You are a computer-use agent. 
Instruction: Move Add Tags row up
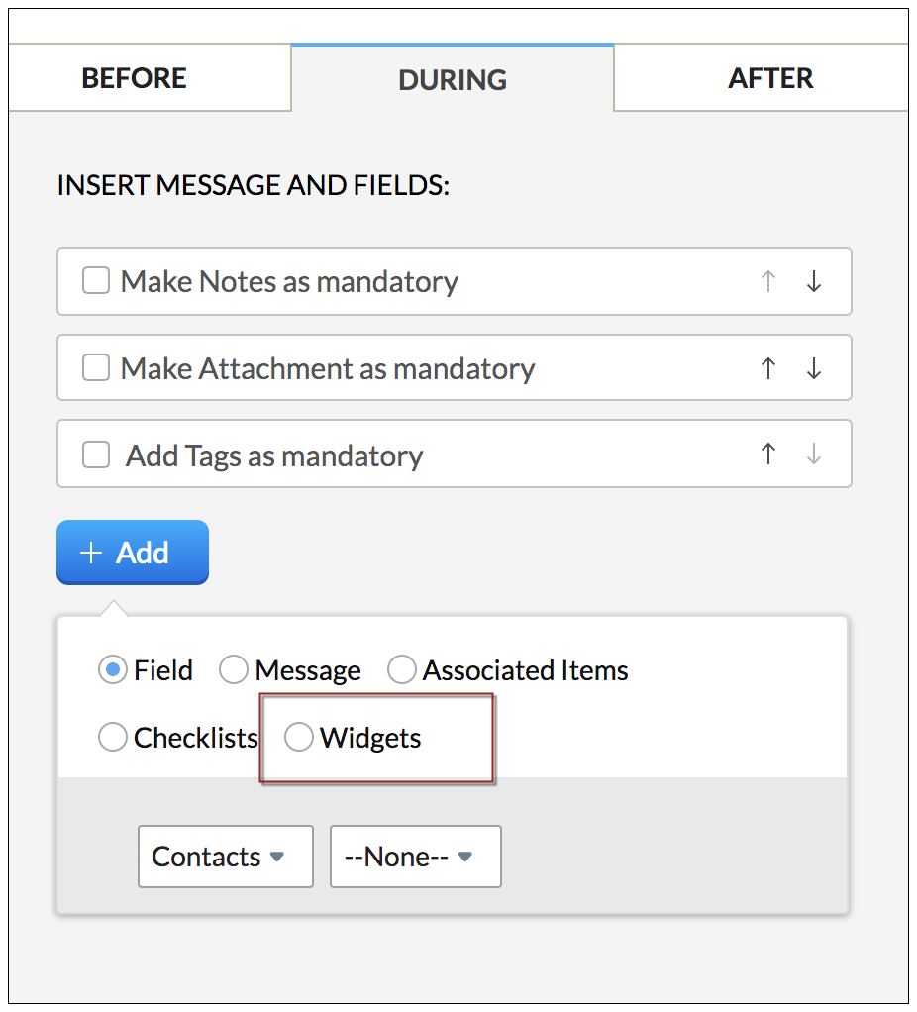point(767,455)
